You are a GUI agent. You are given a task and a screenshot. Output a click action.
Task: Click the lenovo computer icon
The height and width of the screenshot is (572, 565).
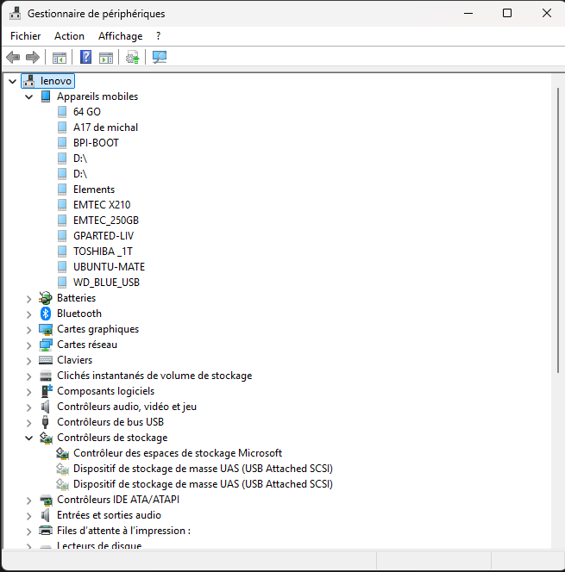point(29,81)
